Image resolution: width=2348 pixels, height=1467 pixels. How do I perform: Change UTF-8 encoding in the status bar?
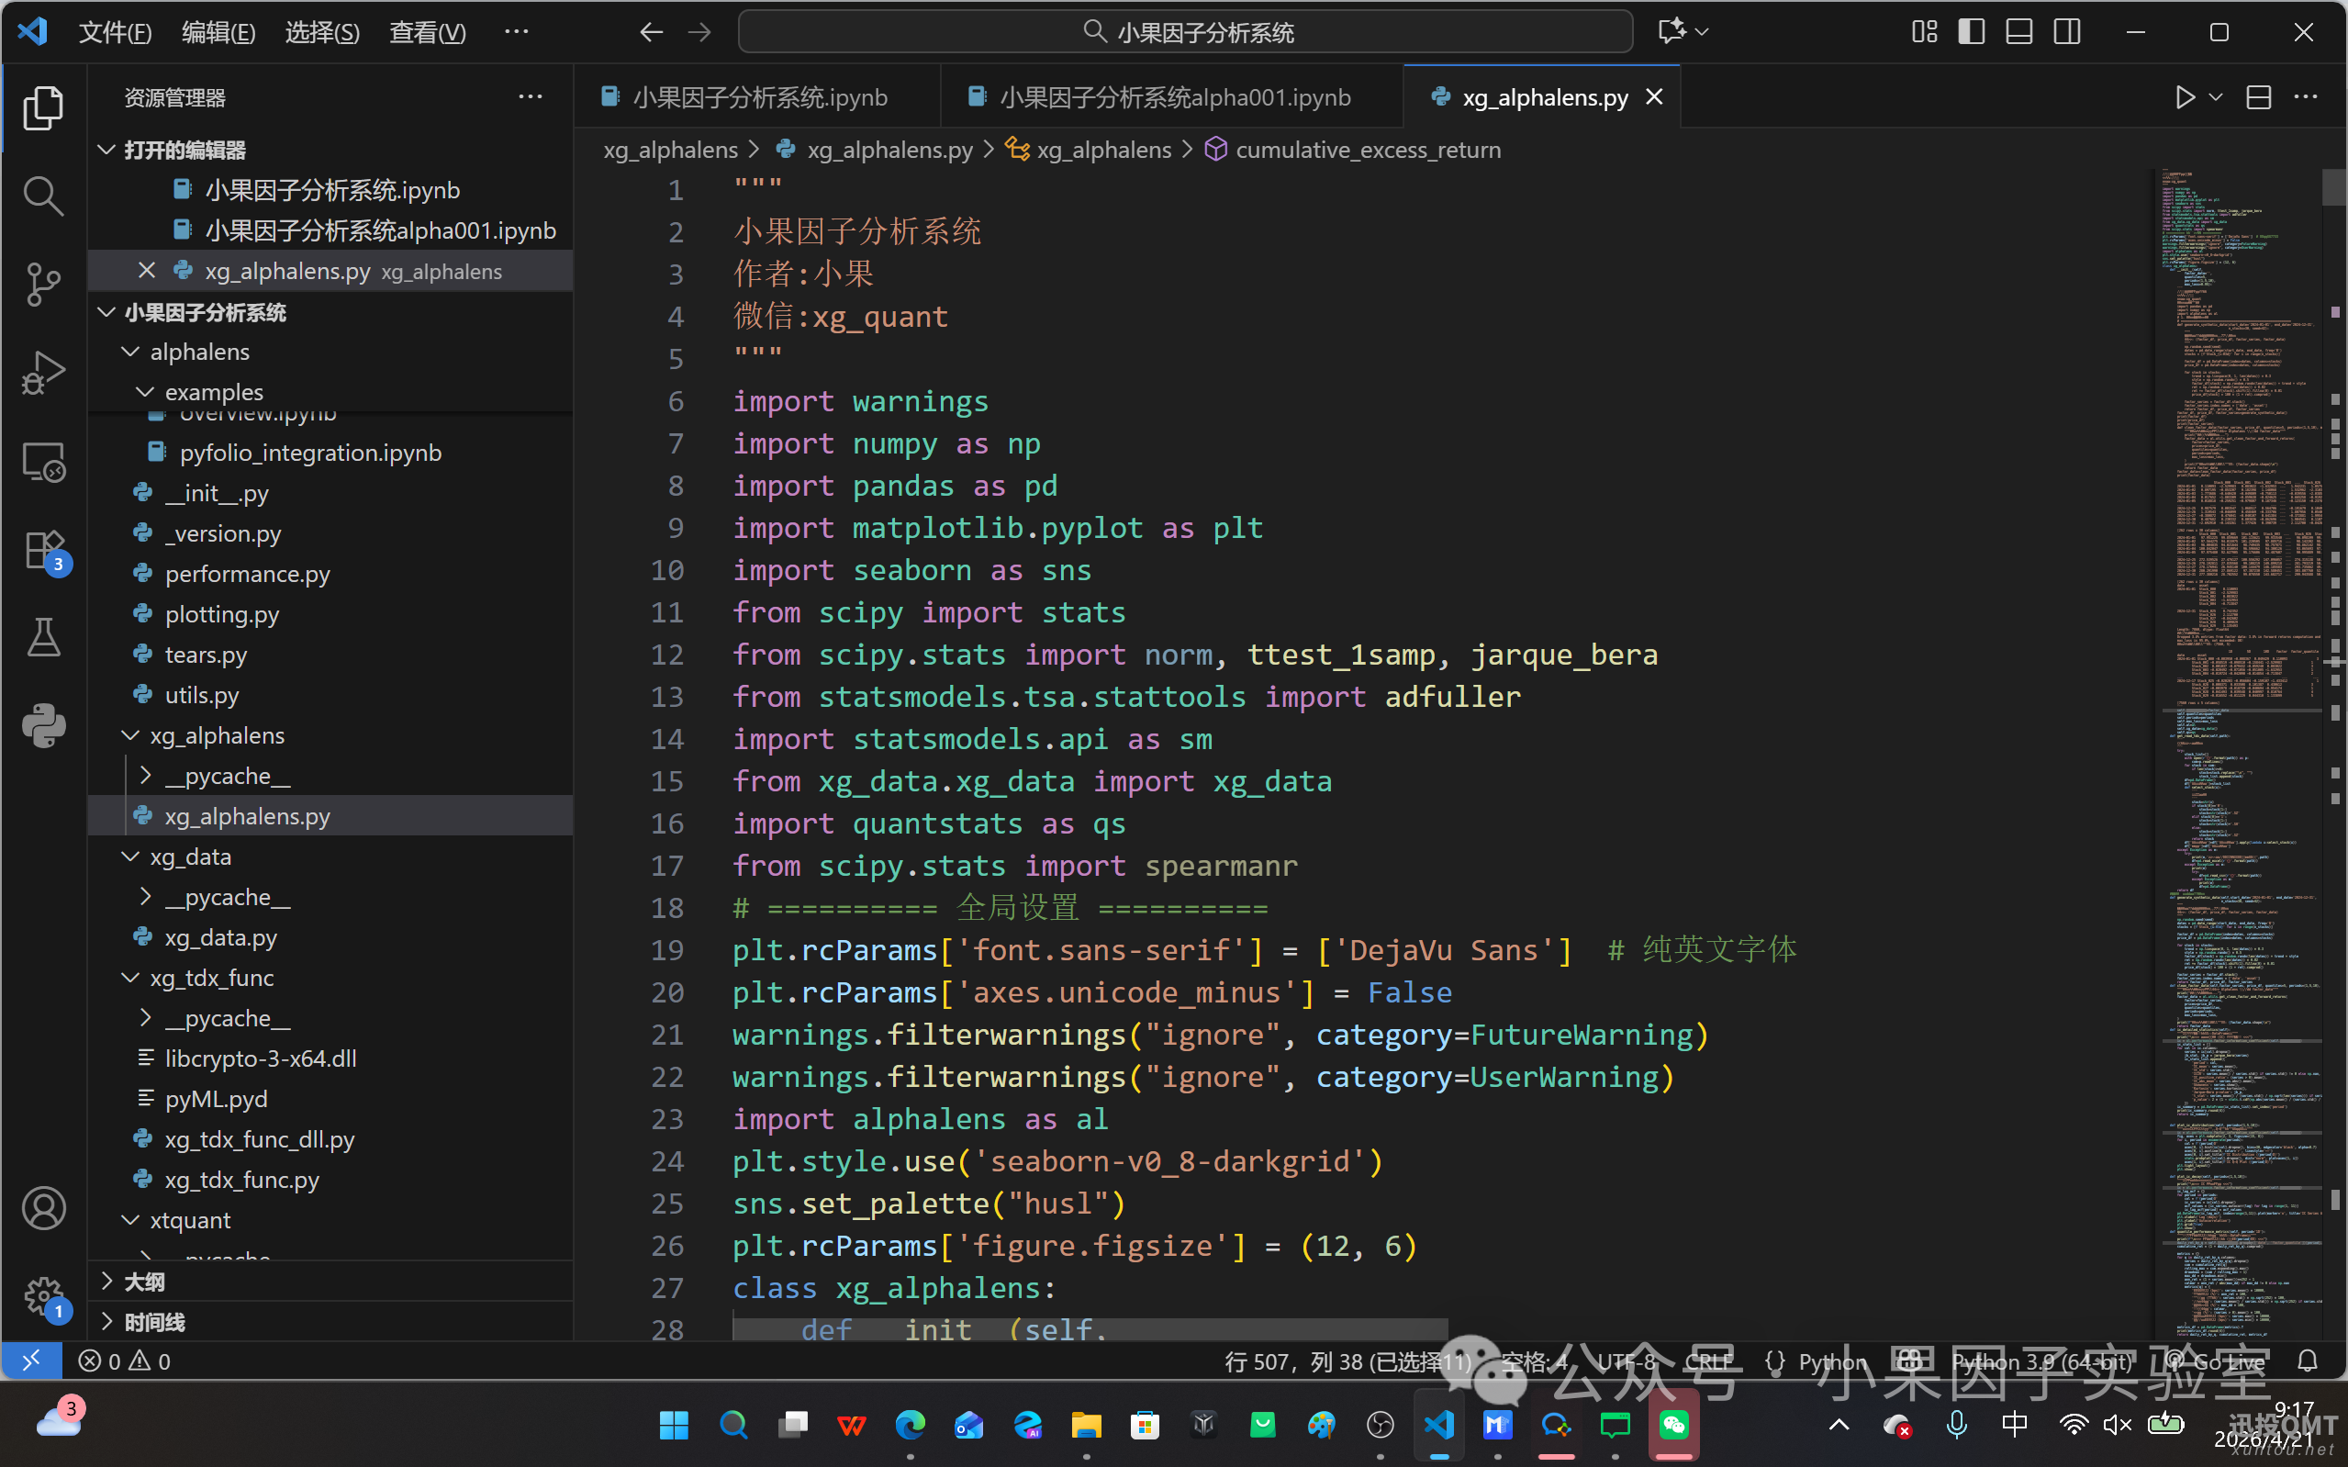click(x=1627, y=1361)
